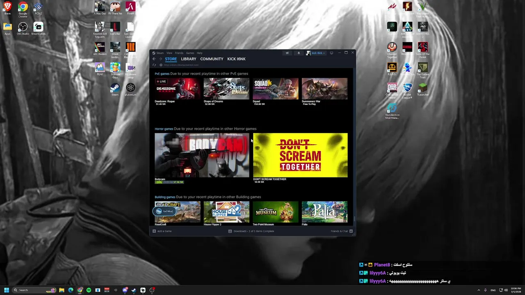The width and height of the screenshot is (525, 295).
Task: Open the Downloads status in Steam
Action: (x=251, y=231)
